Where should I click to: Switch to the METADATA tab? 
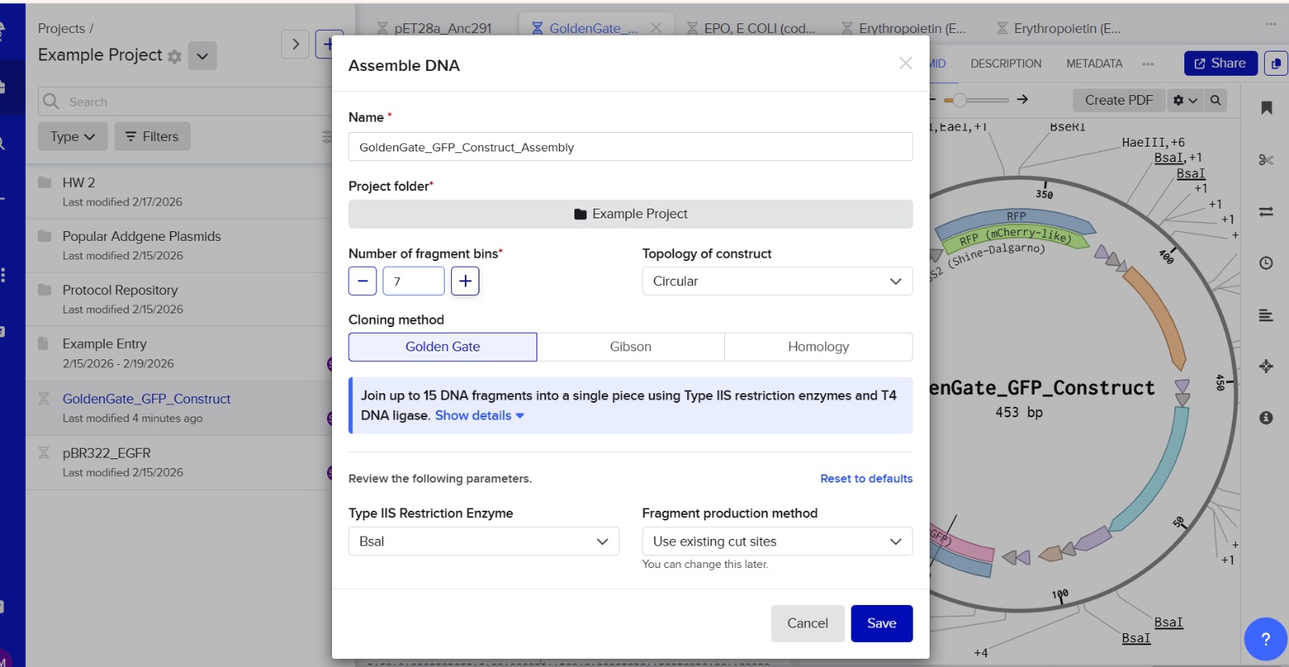[1094, 64]
